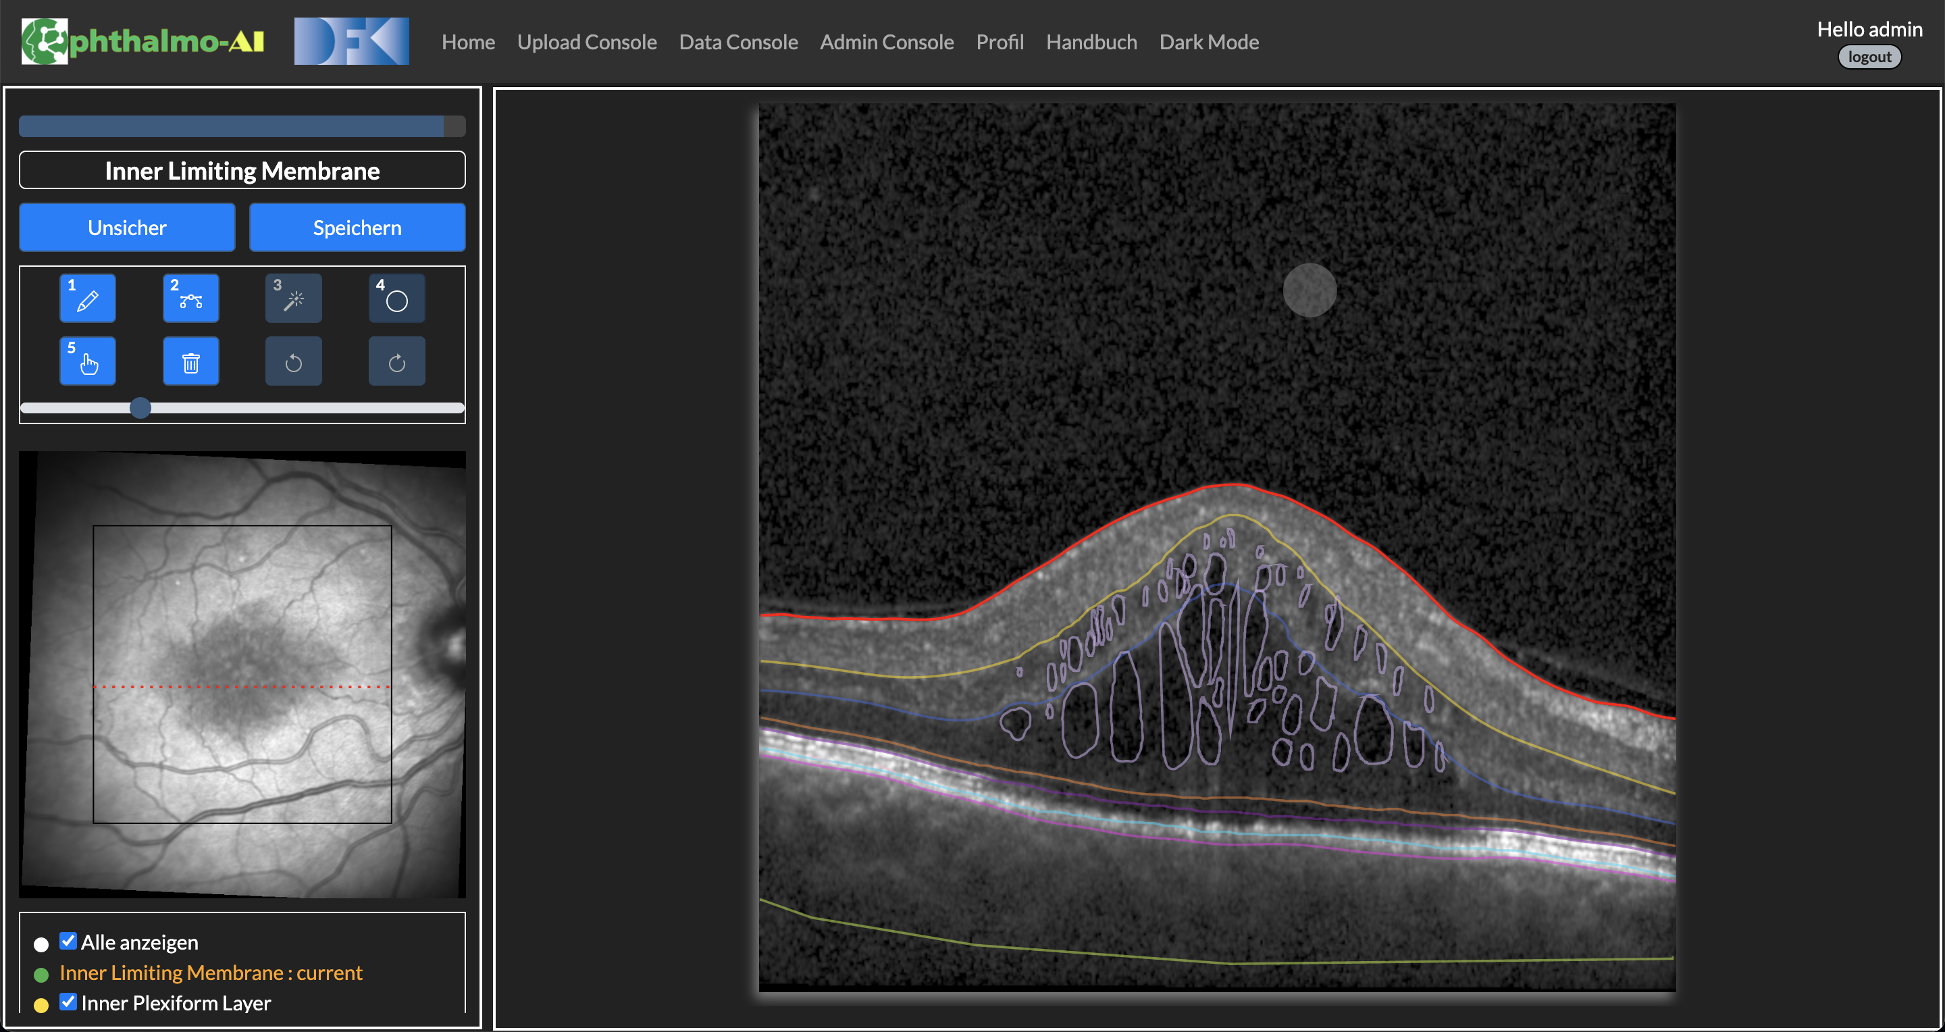Image resolution: width=1945 pixels, height=1032 pixels.
Task: Click the undo arrow icon
Action: point(294,361)
